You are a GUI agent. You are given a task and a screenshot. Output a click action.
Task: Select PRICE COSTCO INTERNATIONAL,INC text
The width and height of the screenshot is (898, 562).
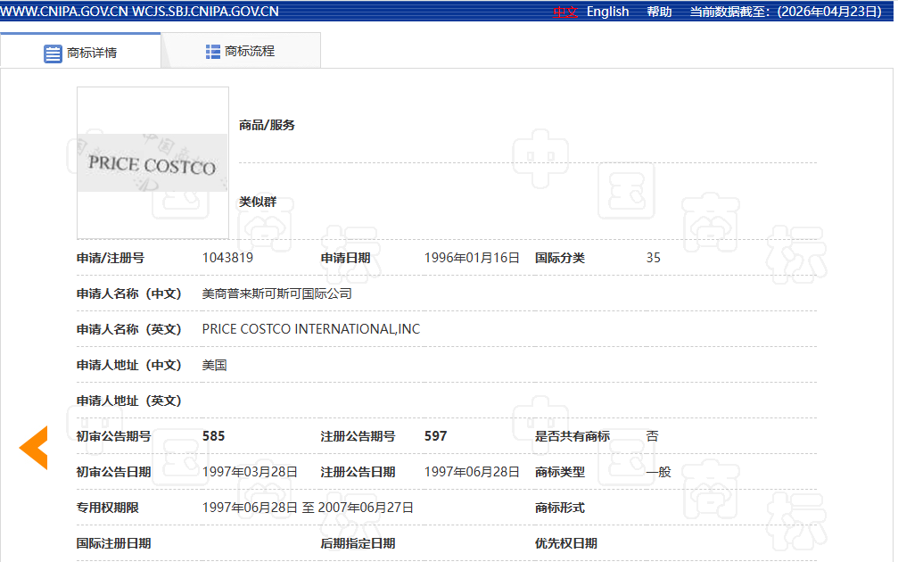coord(311,329)
